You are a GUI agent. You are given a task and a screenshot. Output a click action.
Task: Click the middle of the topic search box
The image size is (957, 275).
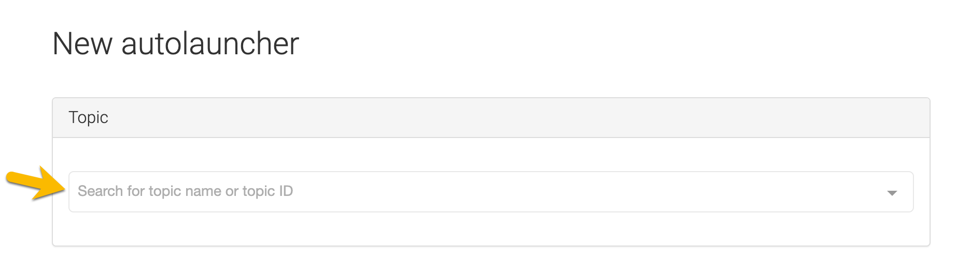coord(490,192)
